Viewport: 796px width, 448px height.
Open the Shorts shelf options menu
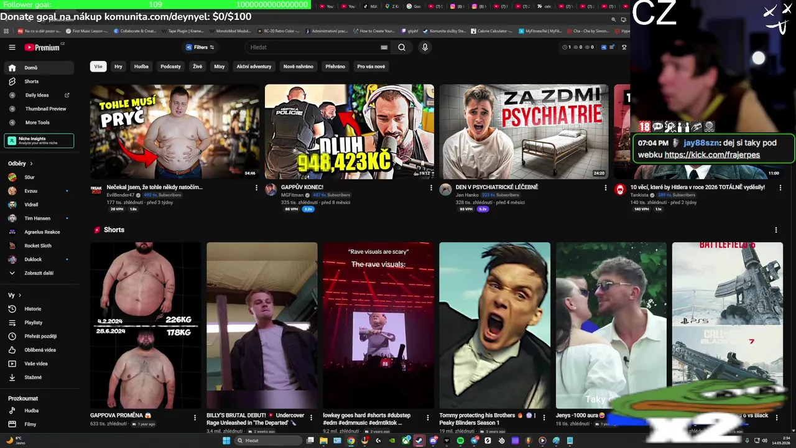click(775, 230)
